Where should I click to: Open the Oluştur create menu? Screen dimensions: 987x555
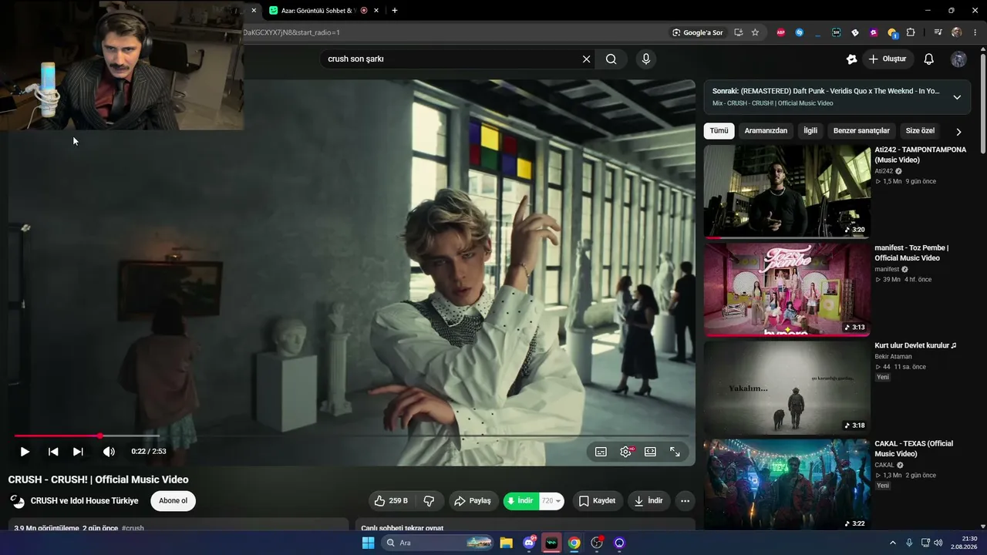coord(887,59)
